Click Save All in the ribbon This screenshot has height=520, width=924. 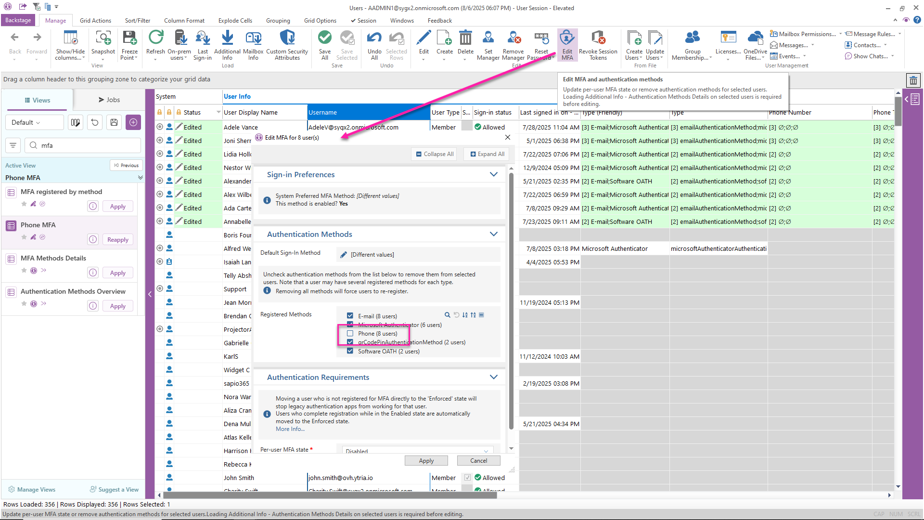(x=325, y=45)
